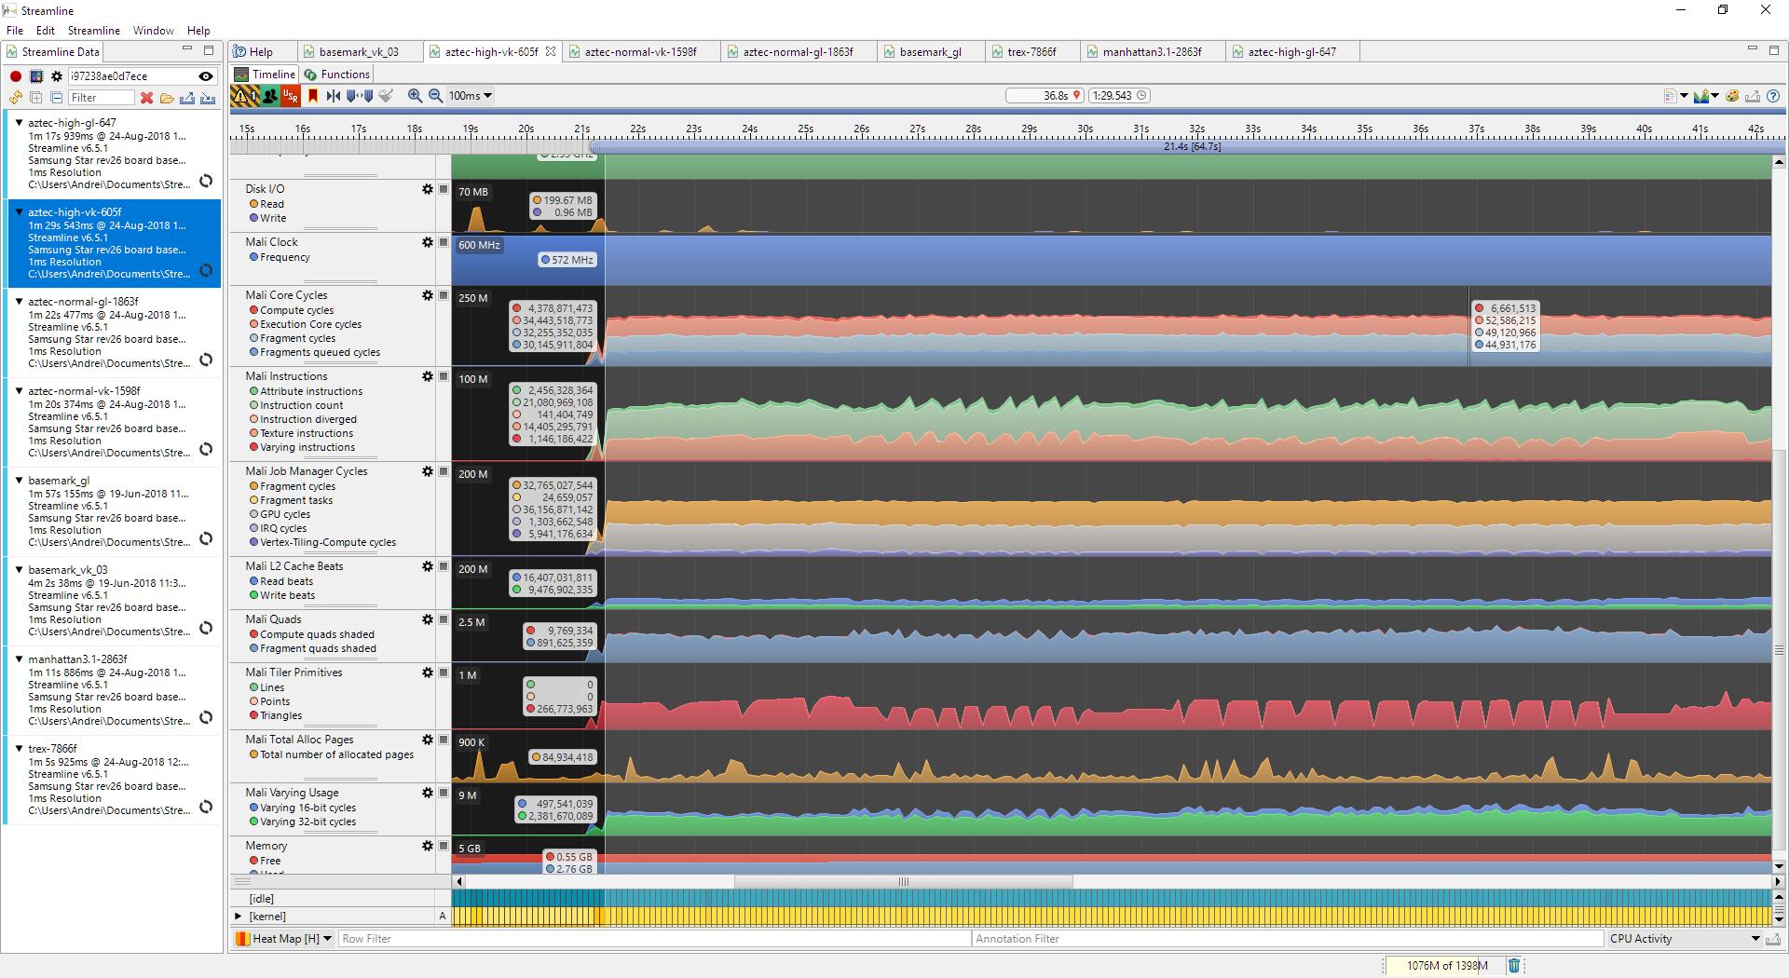The height and width of the screenshot is (978, 1789).
Task: Click the warnings indicator icon
Action: point(241,96)
